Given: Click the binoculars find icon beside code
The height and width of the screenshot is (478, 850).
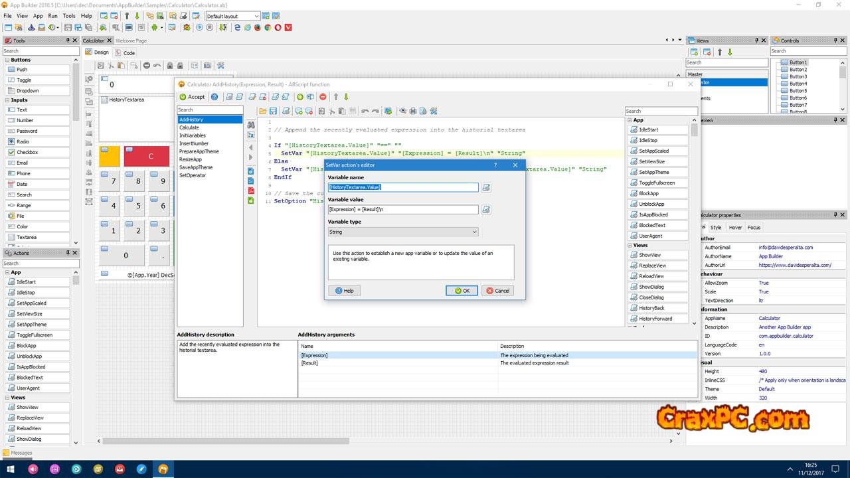Looking at the screenshot, I should (x=251, y=125).
